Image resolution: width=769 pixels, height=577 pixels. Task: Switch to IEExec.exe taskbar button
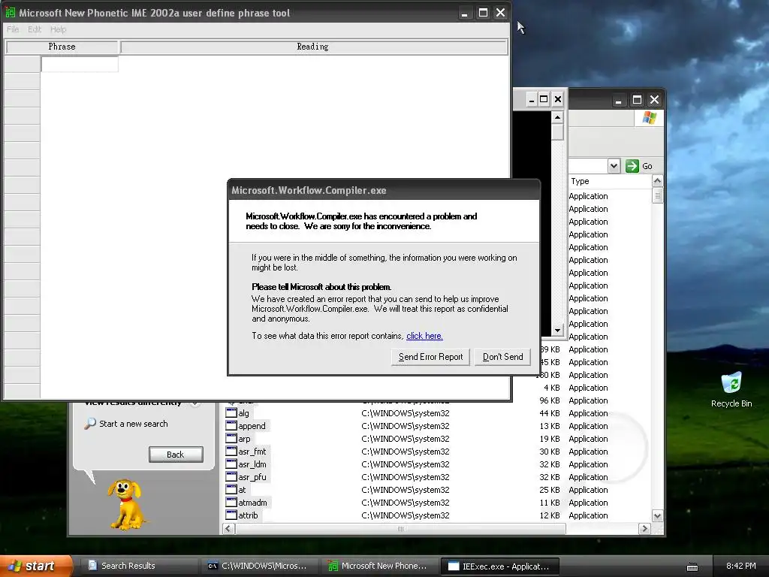[x=499, y=566]
